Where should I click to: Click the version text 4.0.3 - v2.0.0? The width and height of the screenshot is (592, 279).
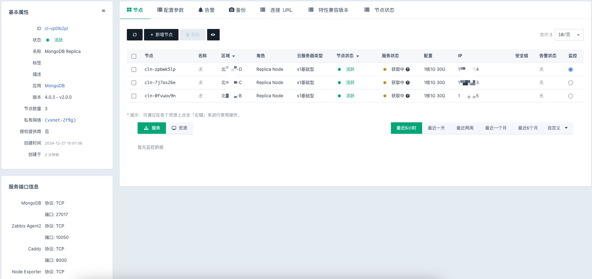point(58,97)
